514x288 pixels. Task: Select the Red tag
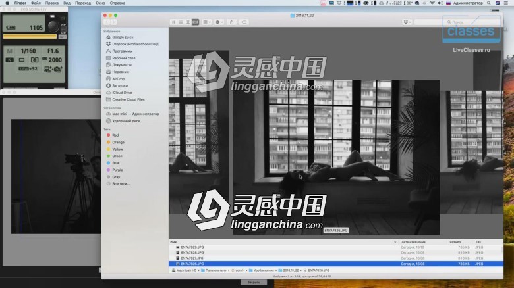pyautogui.click(x=115, y=135)
